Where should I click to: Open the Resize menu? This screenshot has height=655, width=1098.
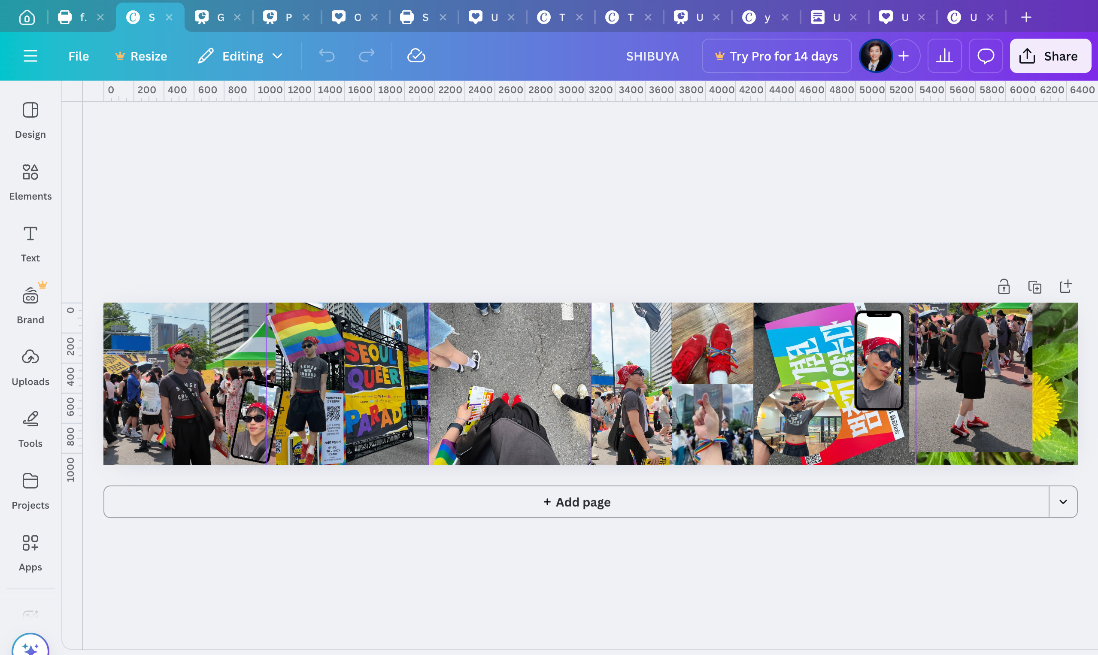[141, 56]
